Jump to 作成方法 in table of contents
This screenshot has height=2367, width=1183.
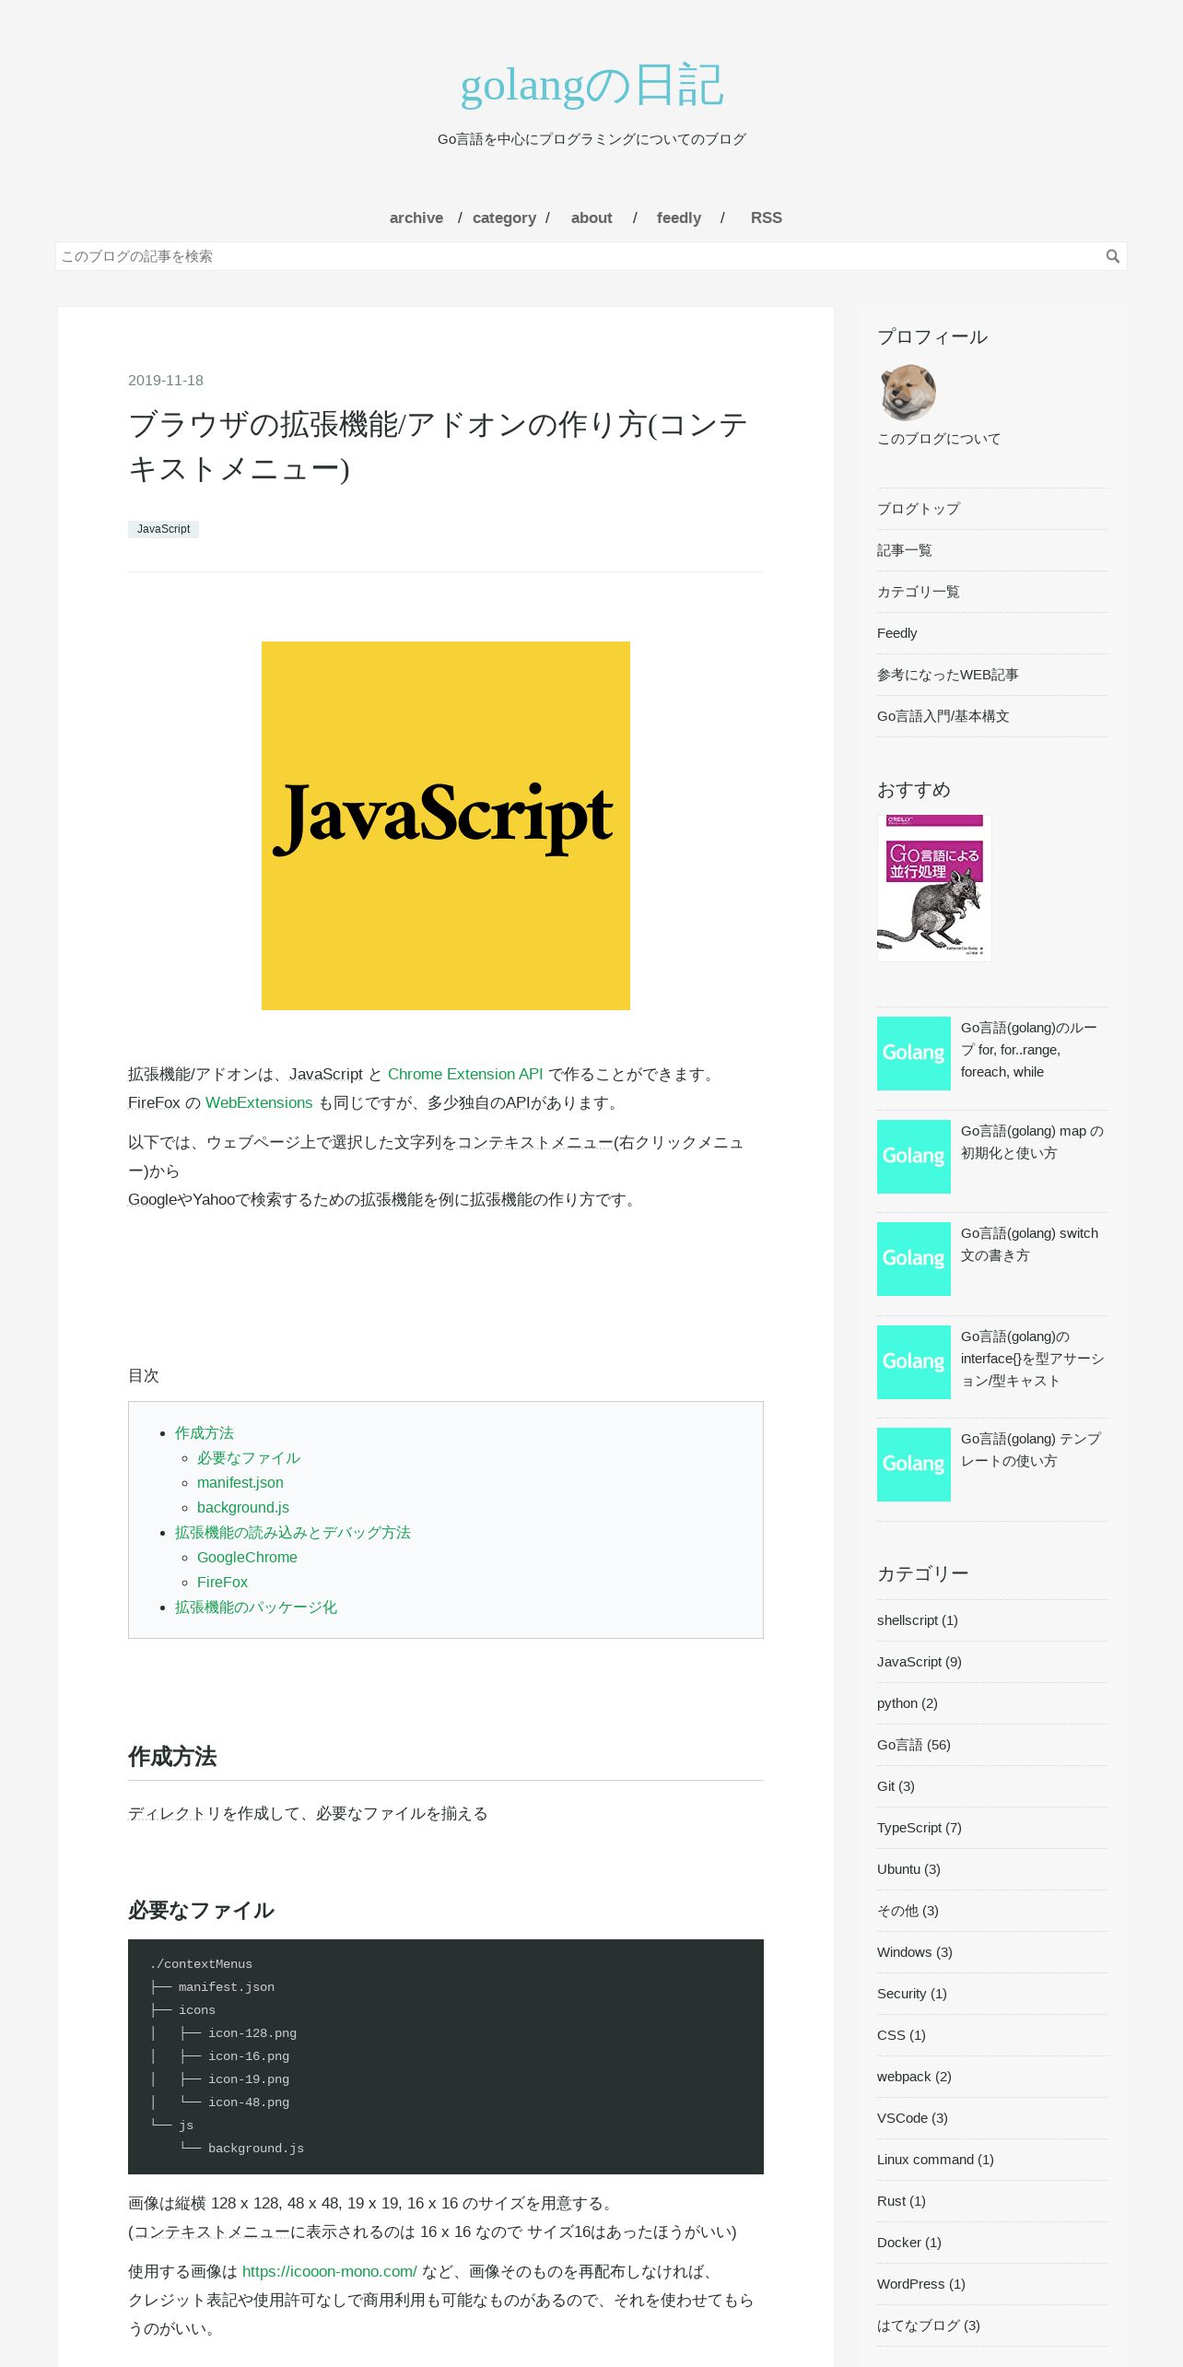click(205, 1433)
